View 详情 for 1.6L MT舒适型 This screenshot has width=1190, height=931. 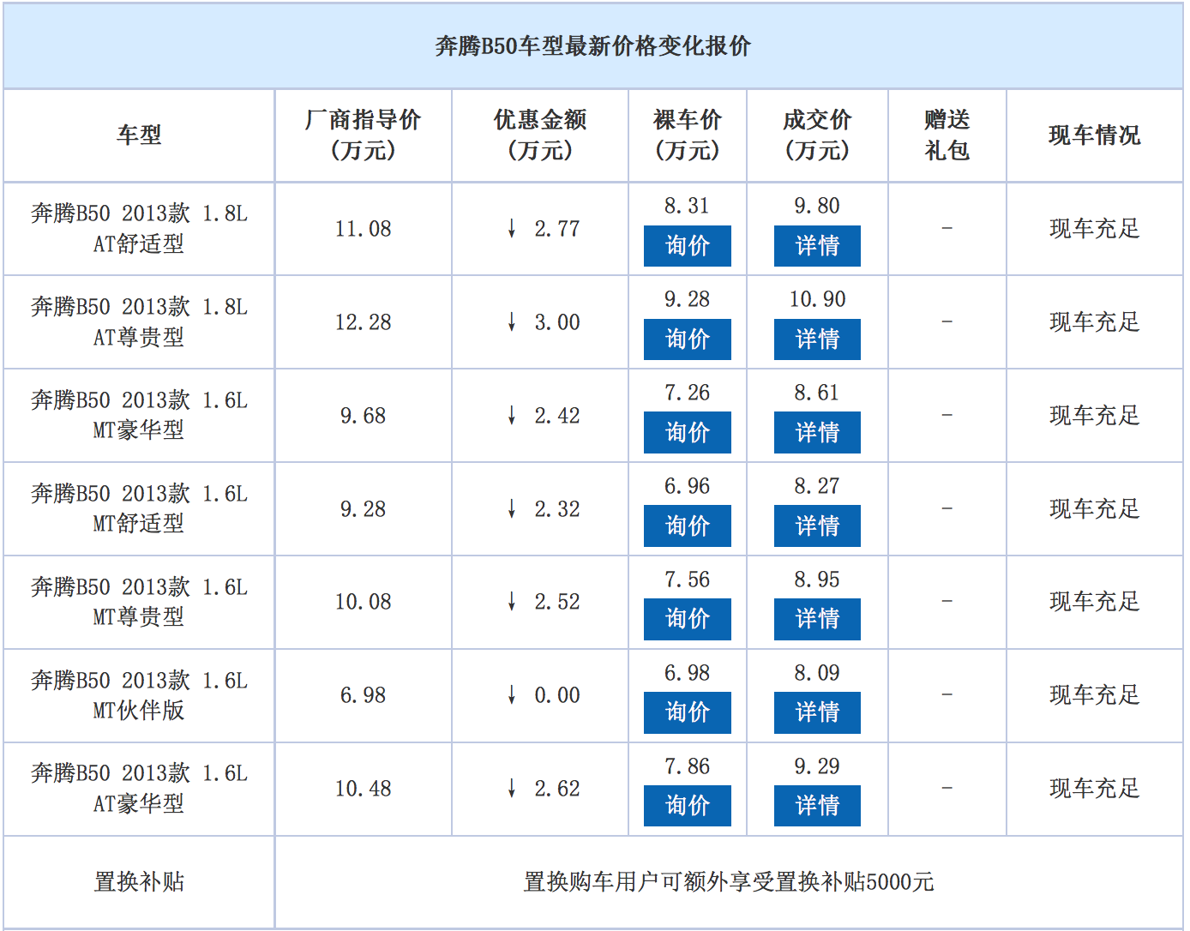817,526
